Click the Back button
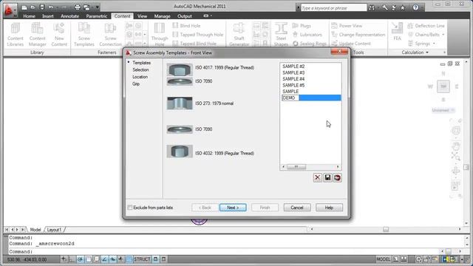 click(x=205, y=208)
